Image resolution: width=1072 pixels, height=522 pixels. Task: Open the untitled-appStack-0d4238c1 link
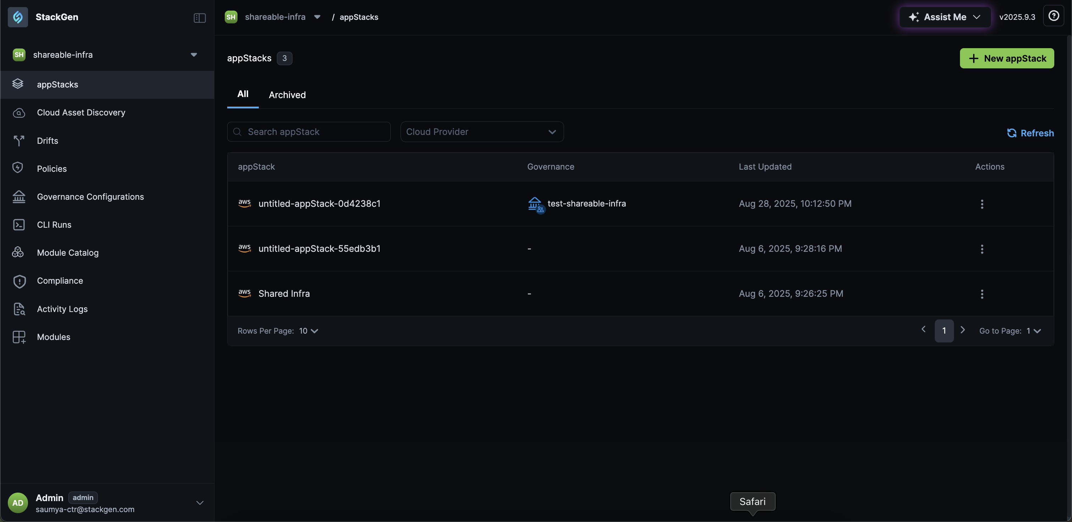[x=319, y=204]
